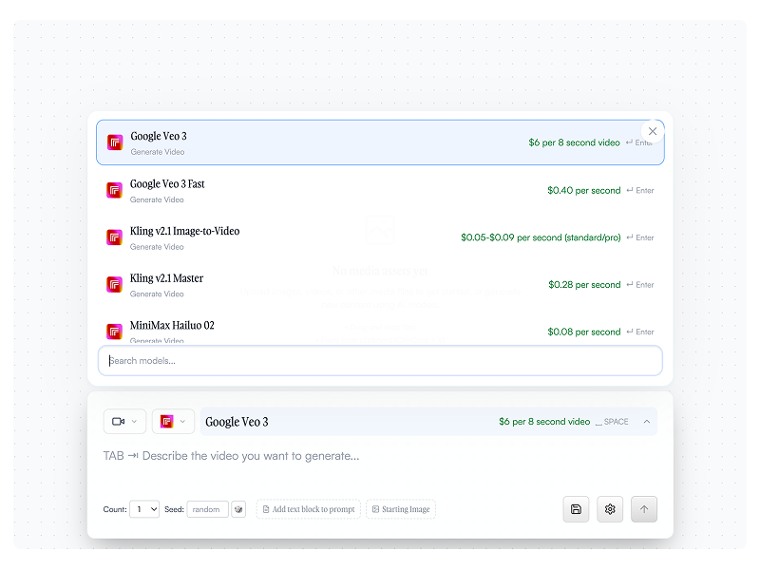Open the provider logo dropdown
This screenshot has width=760, height=570.
coord(173,421)
